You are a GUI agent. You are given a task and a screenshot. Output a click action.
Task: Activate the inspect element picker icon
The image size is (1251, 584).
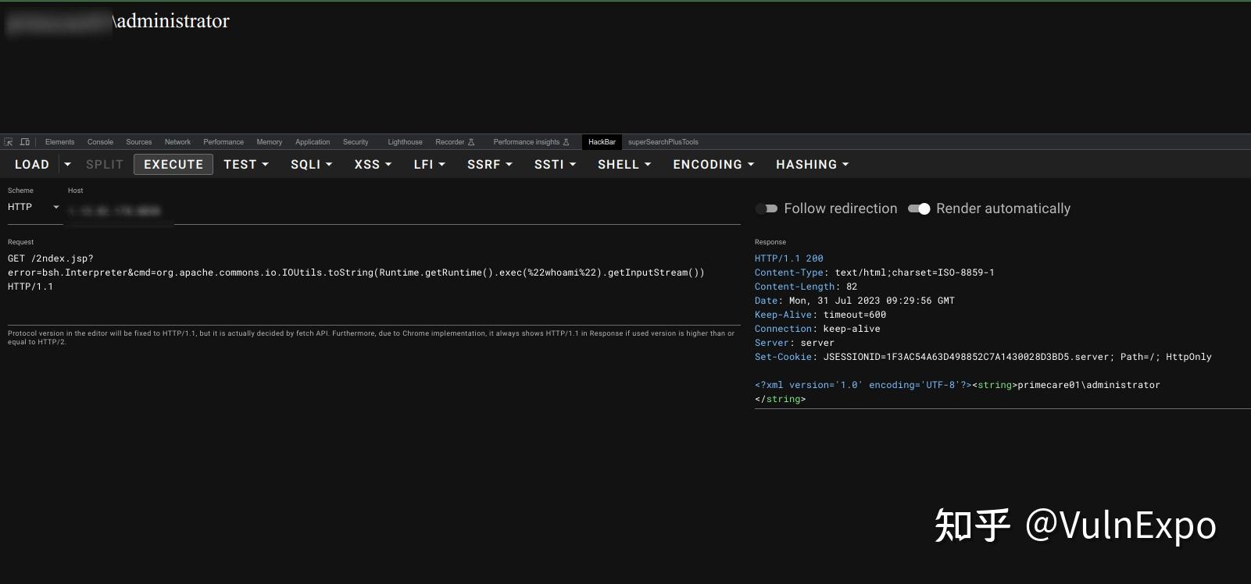pos(9,142)
